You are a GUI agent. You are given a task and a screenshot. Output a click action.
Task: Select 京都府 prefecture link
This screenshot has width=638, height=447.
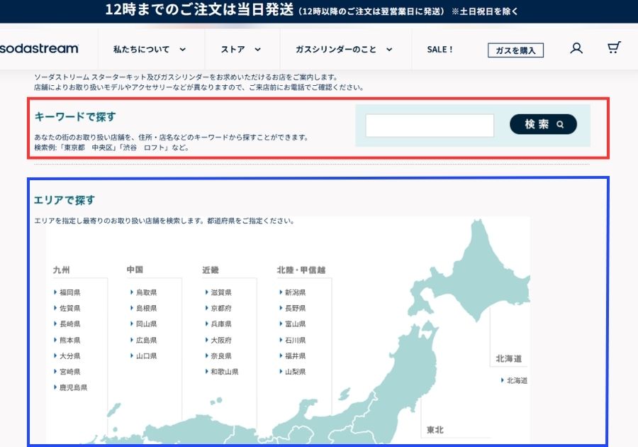(220, 308)
